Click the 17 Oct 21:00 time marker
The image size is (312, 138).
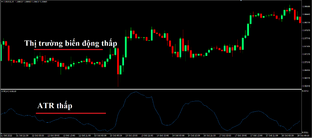271,135
